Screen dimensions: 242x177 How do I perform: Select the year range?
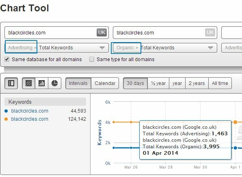point(177,83)
